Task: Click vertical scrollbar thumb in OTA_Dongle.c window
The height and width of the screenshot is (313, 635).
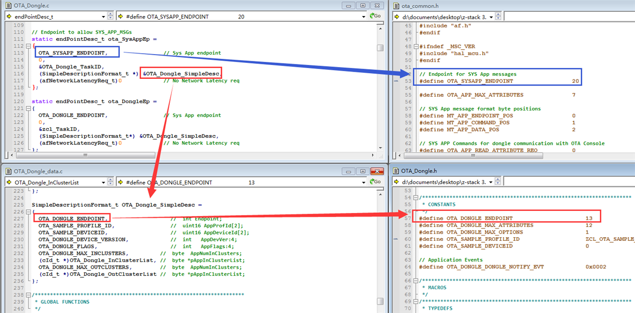Action: (380, 48)
